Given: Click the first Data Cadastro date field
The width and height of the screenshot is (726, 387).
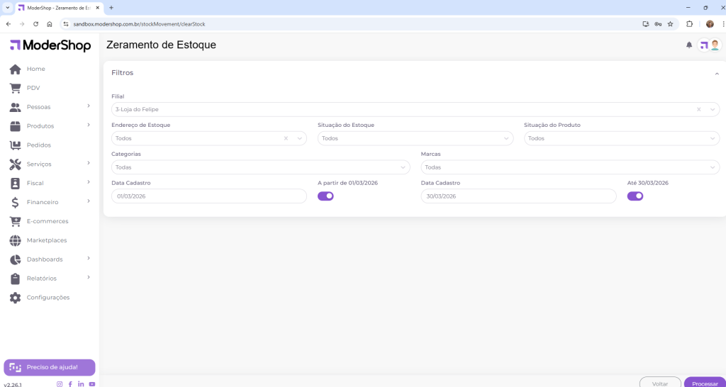Looking at the screenshot, I should pos(209,196).
